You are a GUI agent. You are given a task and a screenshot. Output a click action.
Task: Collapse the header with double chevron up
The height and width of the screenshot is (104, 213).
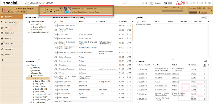pos(211,10)
